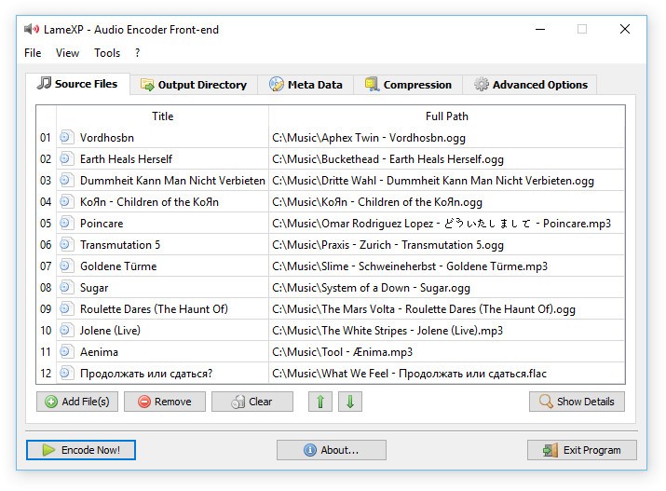666x491 pixels.
Task: Click the file icon next to Aenima
Action: [x=66, y=352]
